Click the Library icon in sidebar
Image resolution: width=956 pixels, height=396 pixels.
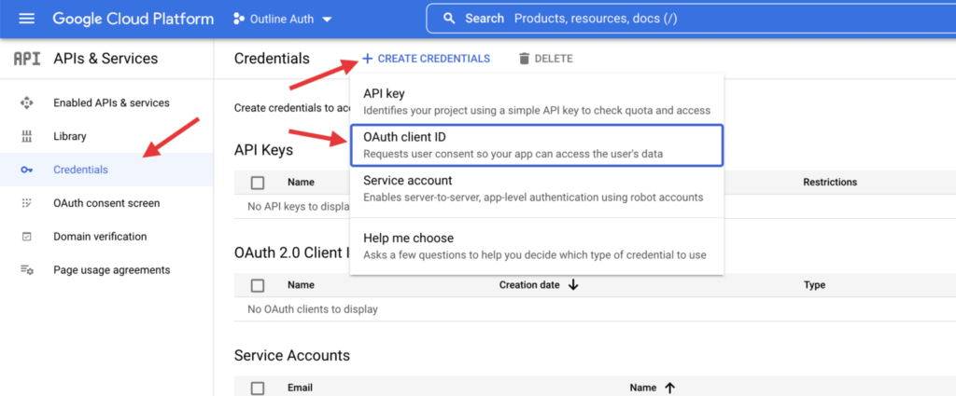click(26, 136)
